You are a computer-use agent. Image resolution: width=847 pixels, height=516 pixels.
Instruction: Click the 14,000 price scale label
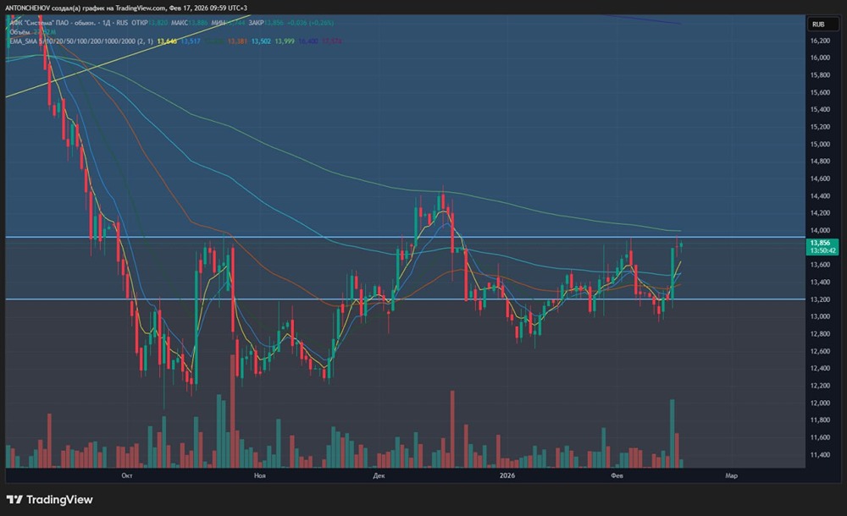tap(819, 230)
